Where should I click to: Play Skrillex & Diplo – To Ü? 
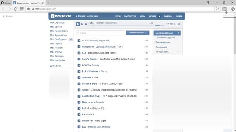click(x=79, y=84)
